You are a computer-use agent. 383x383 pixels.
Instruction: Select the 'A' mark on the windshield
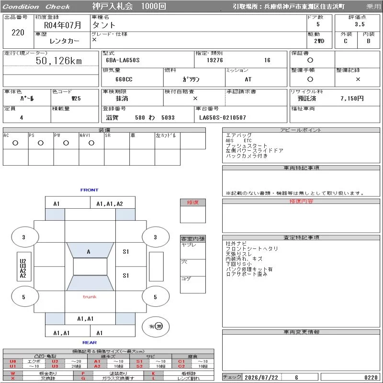click(89, 251)
